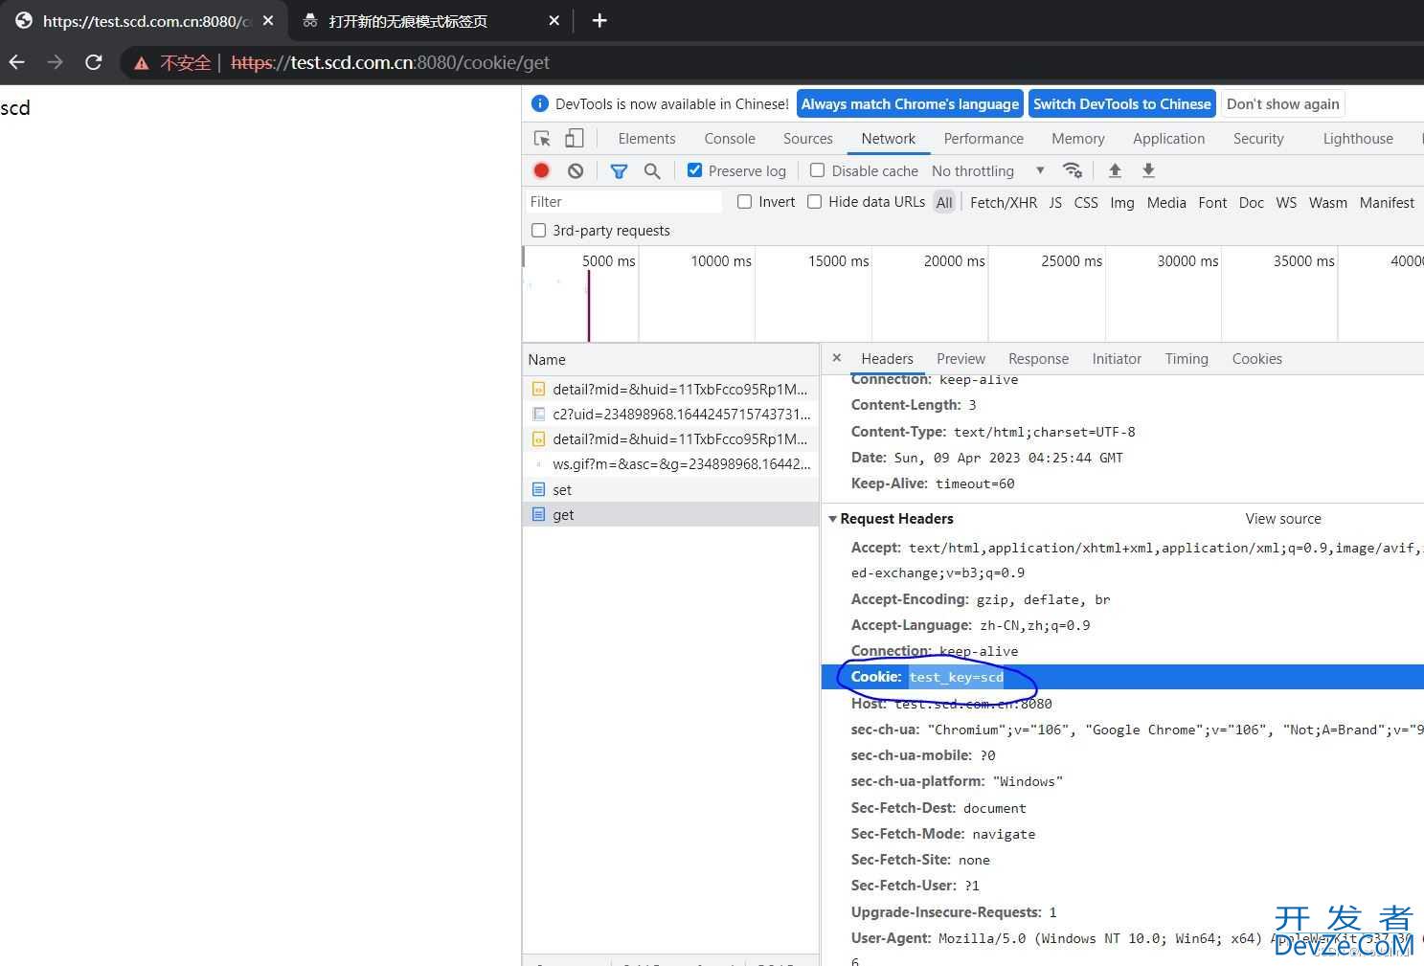This screenshot has width=1424, height=966.
Task: Click Switch DevTools to Chinese button
Action: coord(1122,104)
